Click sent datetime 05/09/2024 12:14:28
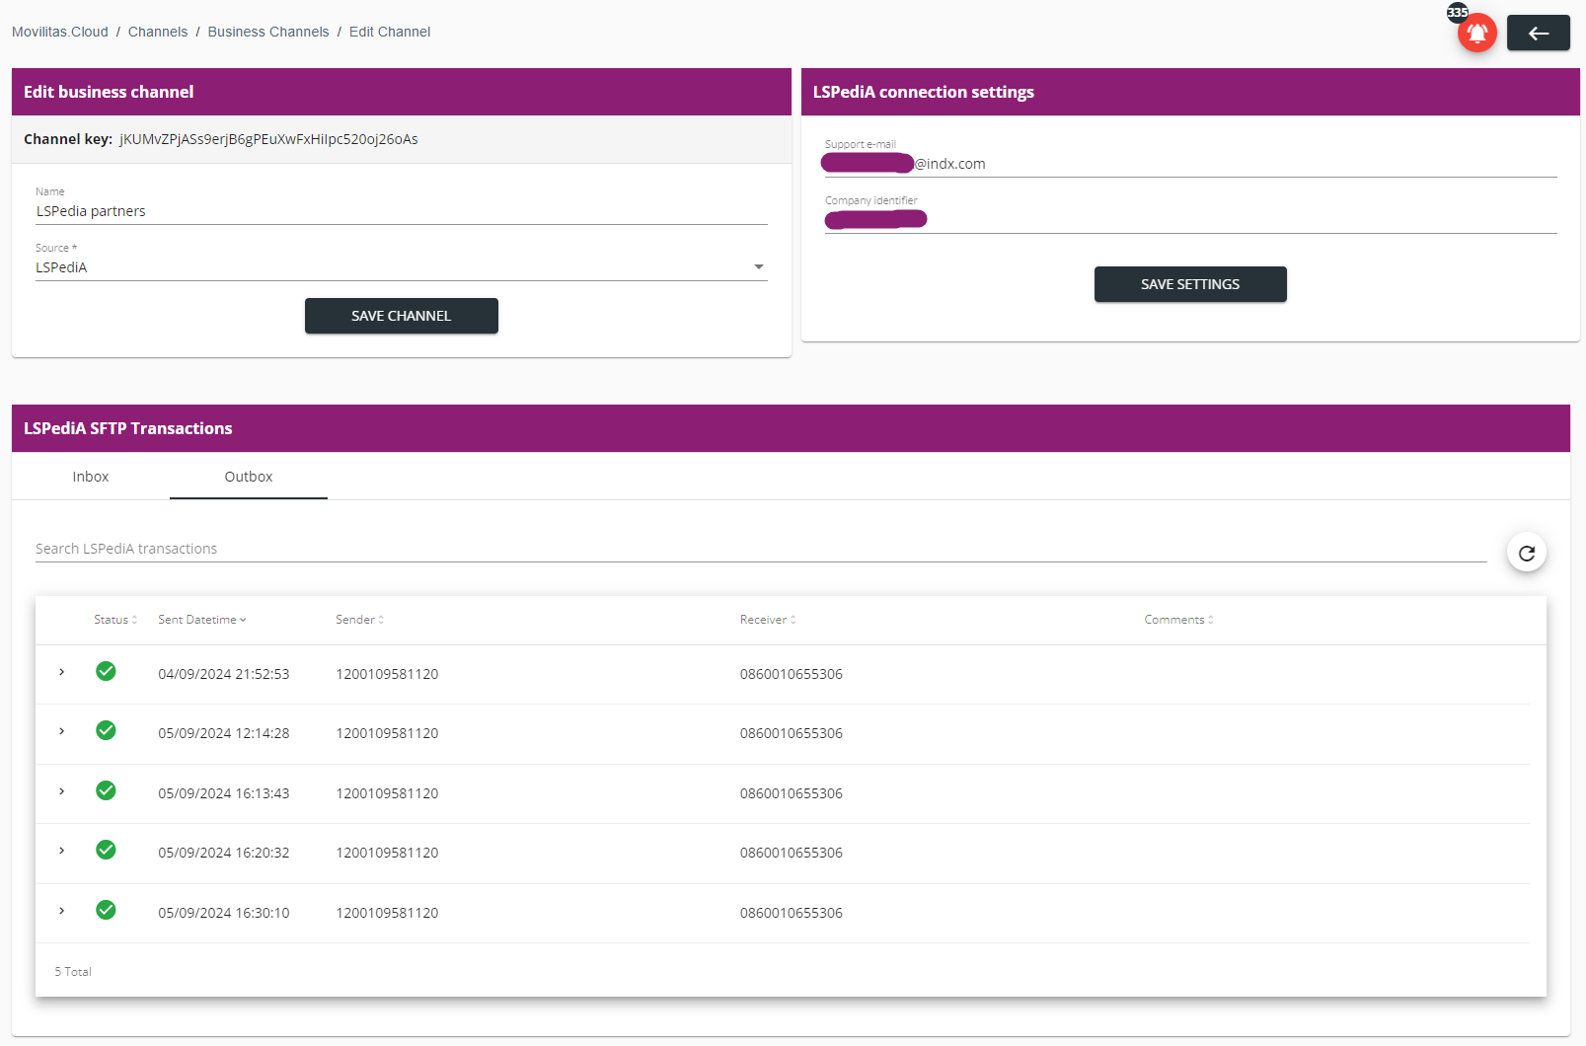 coord(224,733)
